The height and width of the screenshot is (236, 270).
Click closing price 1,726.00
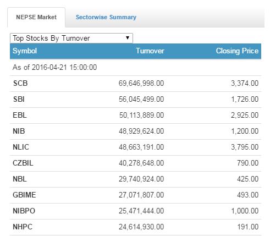point(245,100)
